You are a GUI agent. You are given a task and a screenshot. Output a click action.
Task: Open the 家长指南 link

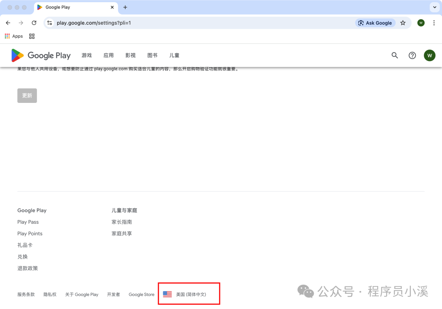(122, 222)
